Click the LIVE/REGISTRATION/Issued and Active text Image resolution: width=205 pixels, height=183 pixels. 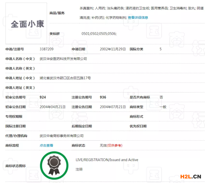pos(107,160)
